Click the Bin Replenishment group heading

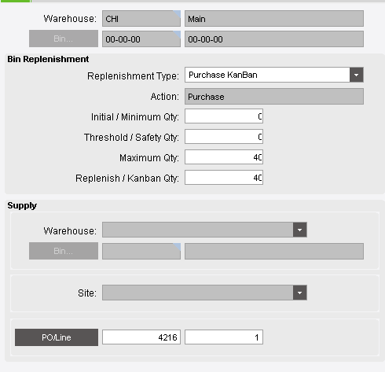point(48,59)
